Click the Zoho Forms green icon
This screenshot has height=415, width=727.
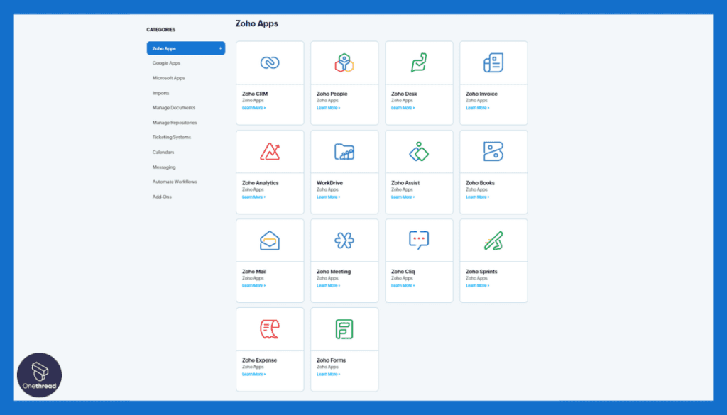pos(344,329)
